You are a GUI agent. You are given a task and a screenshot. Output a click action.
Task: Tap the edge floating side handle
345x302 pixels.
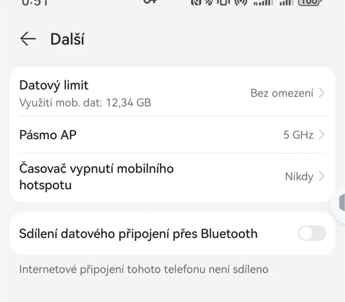[341, 203]
